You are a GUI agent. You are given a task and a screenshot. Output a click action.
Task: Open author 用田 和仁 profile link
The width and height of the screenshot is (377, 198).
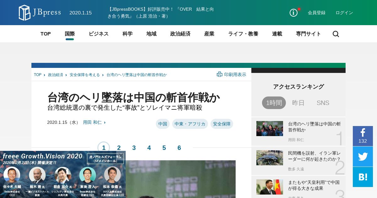click(x=92, y=122)
